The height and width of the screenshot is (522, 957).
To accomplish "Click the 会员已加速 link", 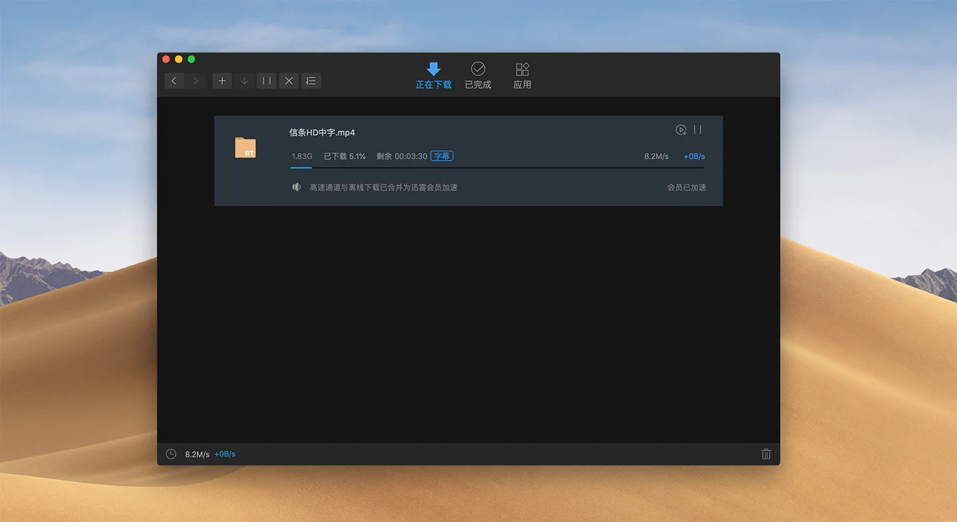I will pos(686,187).
